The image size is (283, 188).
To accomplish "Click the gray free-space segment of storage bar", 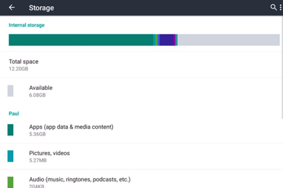I will 229,40.
